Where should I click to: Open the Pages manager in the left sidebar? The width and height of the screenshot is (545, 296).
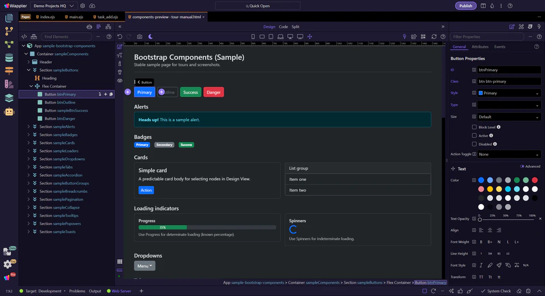[x=9, y=18]
